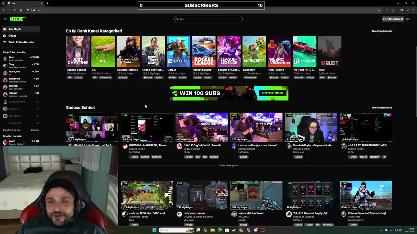Viewport: 417px width, 234px height.
Task: Bookmark this page with star icon
Action: 379,10
